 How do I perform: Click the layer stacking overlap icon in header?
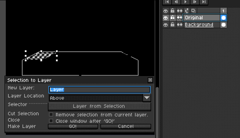point(194,11)
